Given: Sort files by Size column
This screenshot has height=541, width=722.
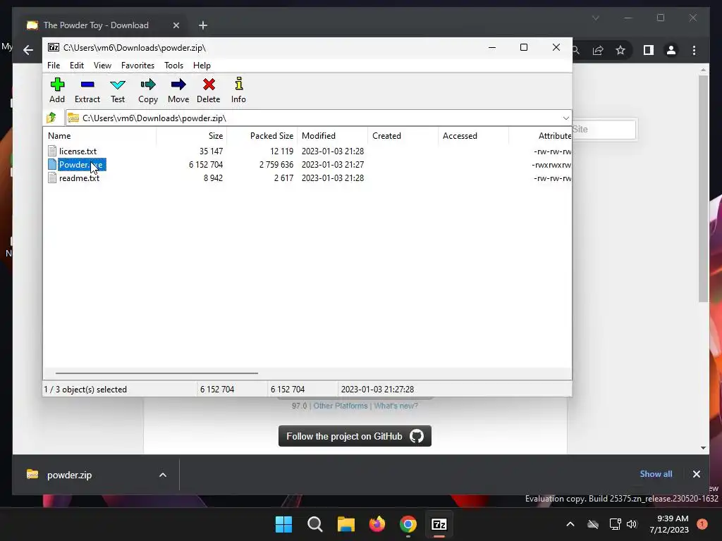Looking at the screenshot, I should pyautogui.click(x=192, y=136).
